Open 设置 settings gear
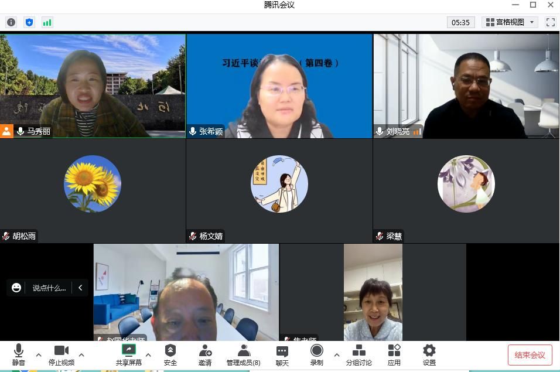 [x=429, y=354]
